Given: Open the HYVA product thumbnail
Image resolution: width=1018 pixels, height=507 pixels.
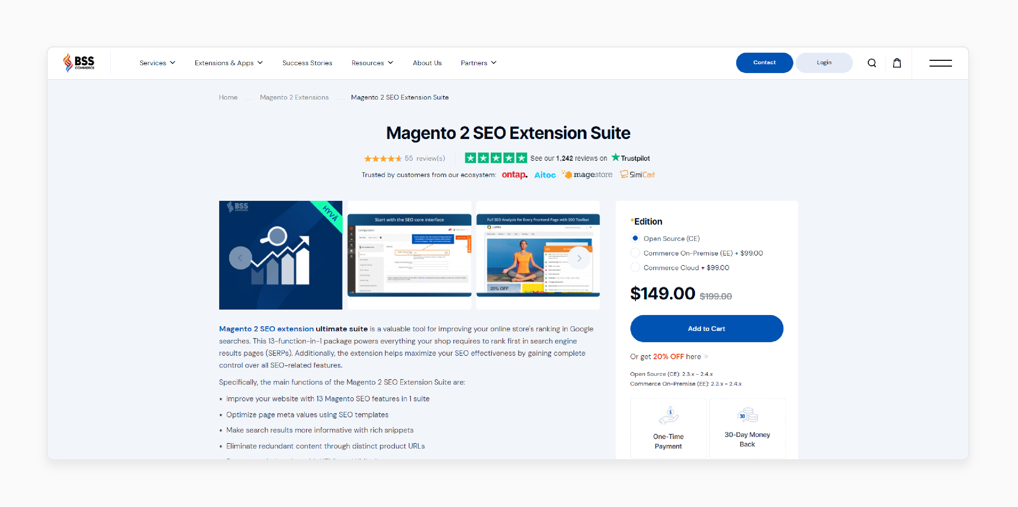Looking at the screenshot, I should pos(280,255).
